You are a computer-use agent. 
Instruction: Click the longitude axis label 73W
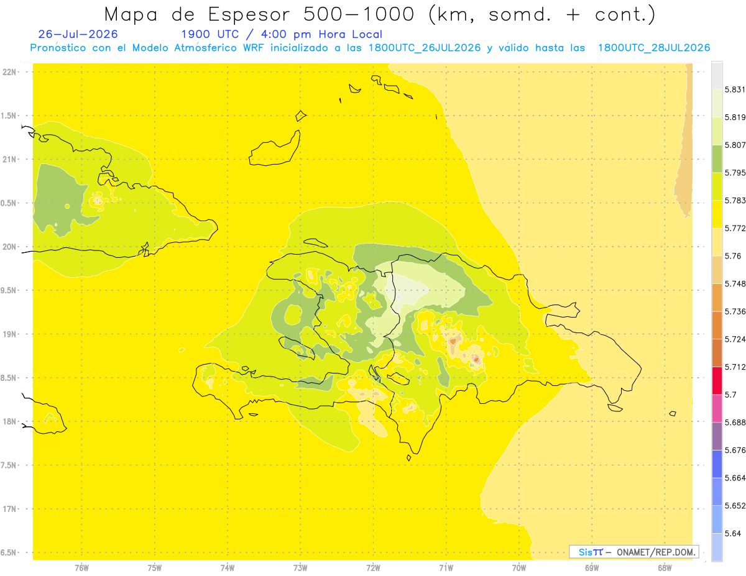300,567
